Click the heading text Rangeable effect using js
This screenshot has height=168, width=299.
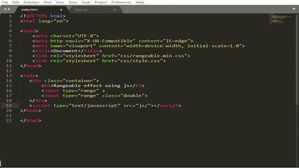coord(92,85)
